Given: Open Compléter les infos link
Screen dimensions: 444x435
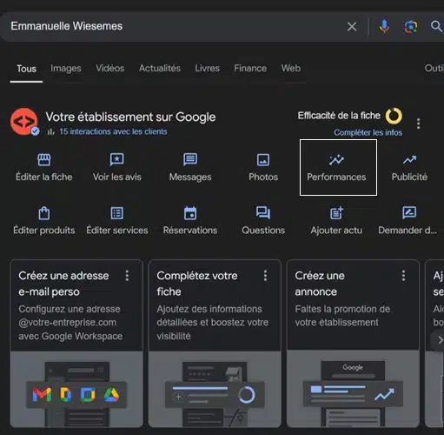Looking at the screenshot, I should 368,132.
